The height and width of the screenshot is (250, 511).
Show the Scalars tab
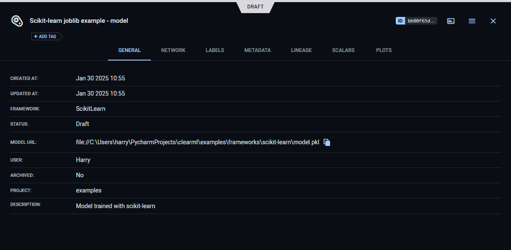coord(344,50)
